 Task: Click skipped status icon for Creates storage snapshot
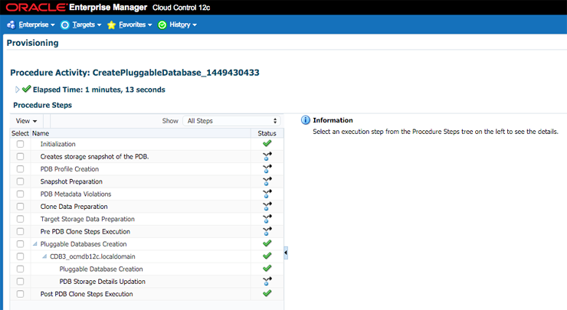267,156
